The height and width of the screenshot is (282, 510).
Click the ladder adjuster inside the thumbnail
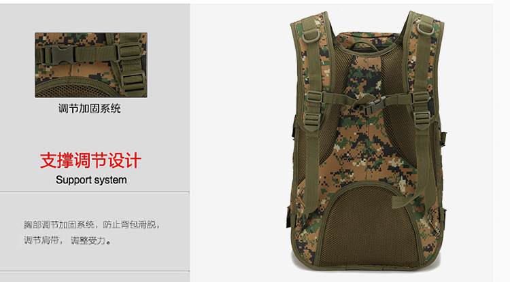[x=130, y=52]
